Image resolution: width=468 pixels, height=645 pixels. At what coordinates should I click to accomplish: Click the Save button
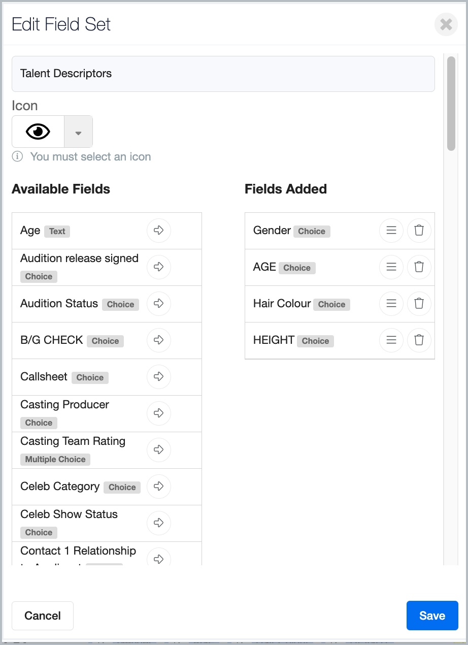(432, 616)
